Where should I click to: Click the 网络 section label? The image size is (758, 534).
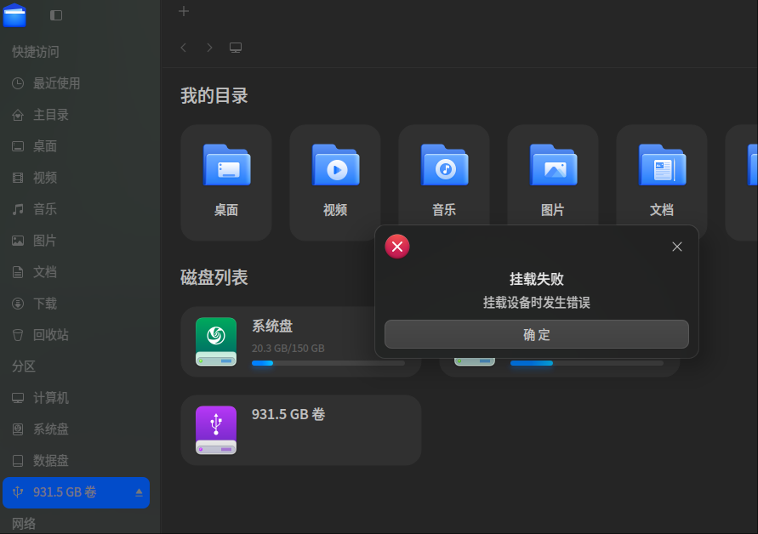point(24,523)
